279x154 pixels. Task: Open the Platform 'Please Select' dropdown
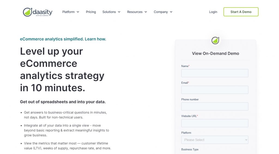pos(215,140)
